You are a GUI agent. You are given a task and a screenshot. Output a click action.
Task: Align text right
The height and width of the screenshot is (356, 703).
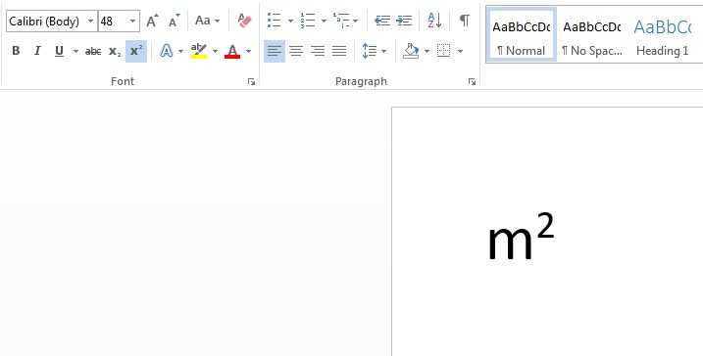[x=318, y=51]
